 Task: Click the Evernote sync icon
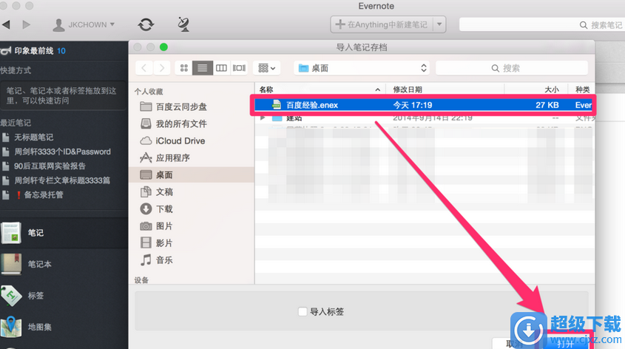(x=146, y=24)
